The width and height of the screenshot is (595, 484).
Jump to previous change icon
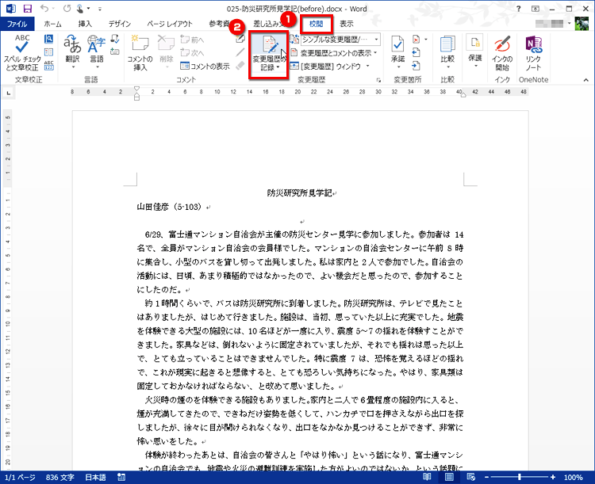click(x=416, y=52)
